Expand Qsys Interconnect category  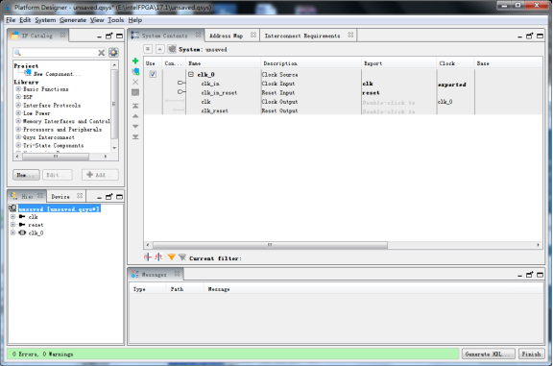(x=18, y=137)
